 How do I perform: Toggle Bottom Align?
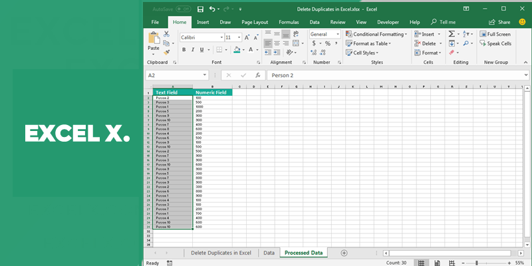[286, 34]
